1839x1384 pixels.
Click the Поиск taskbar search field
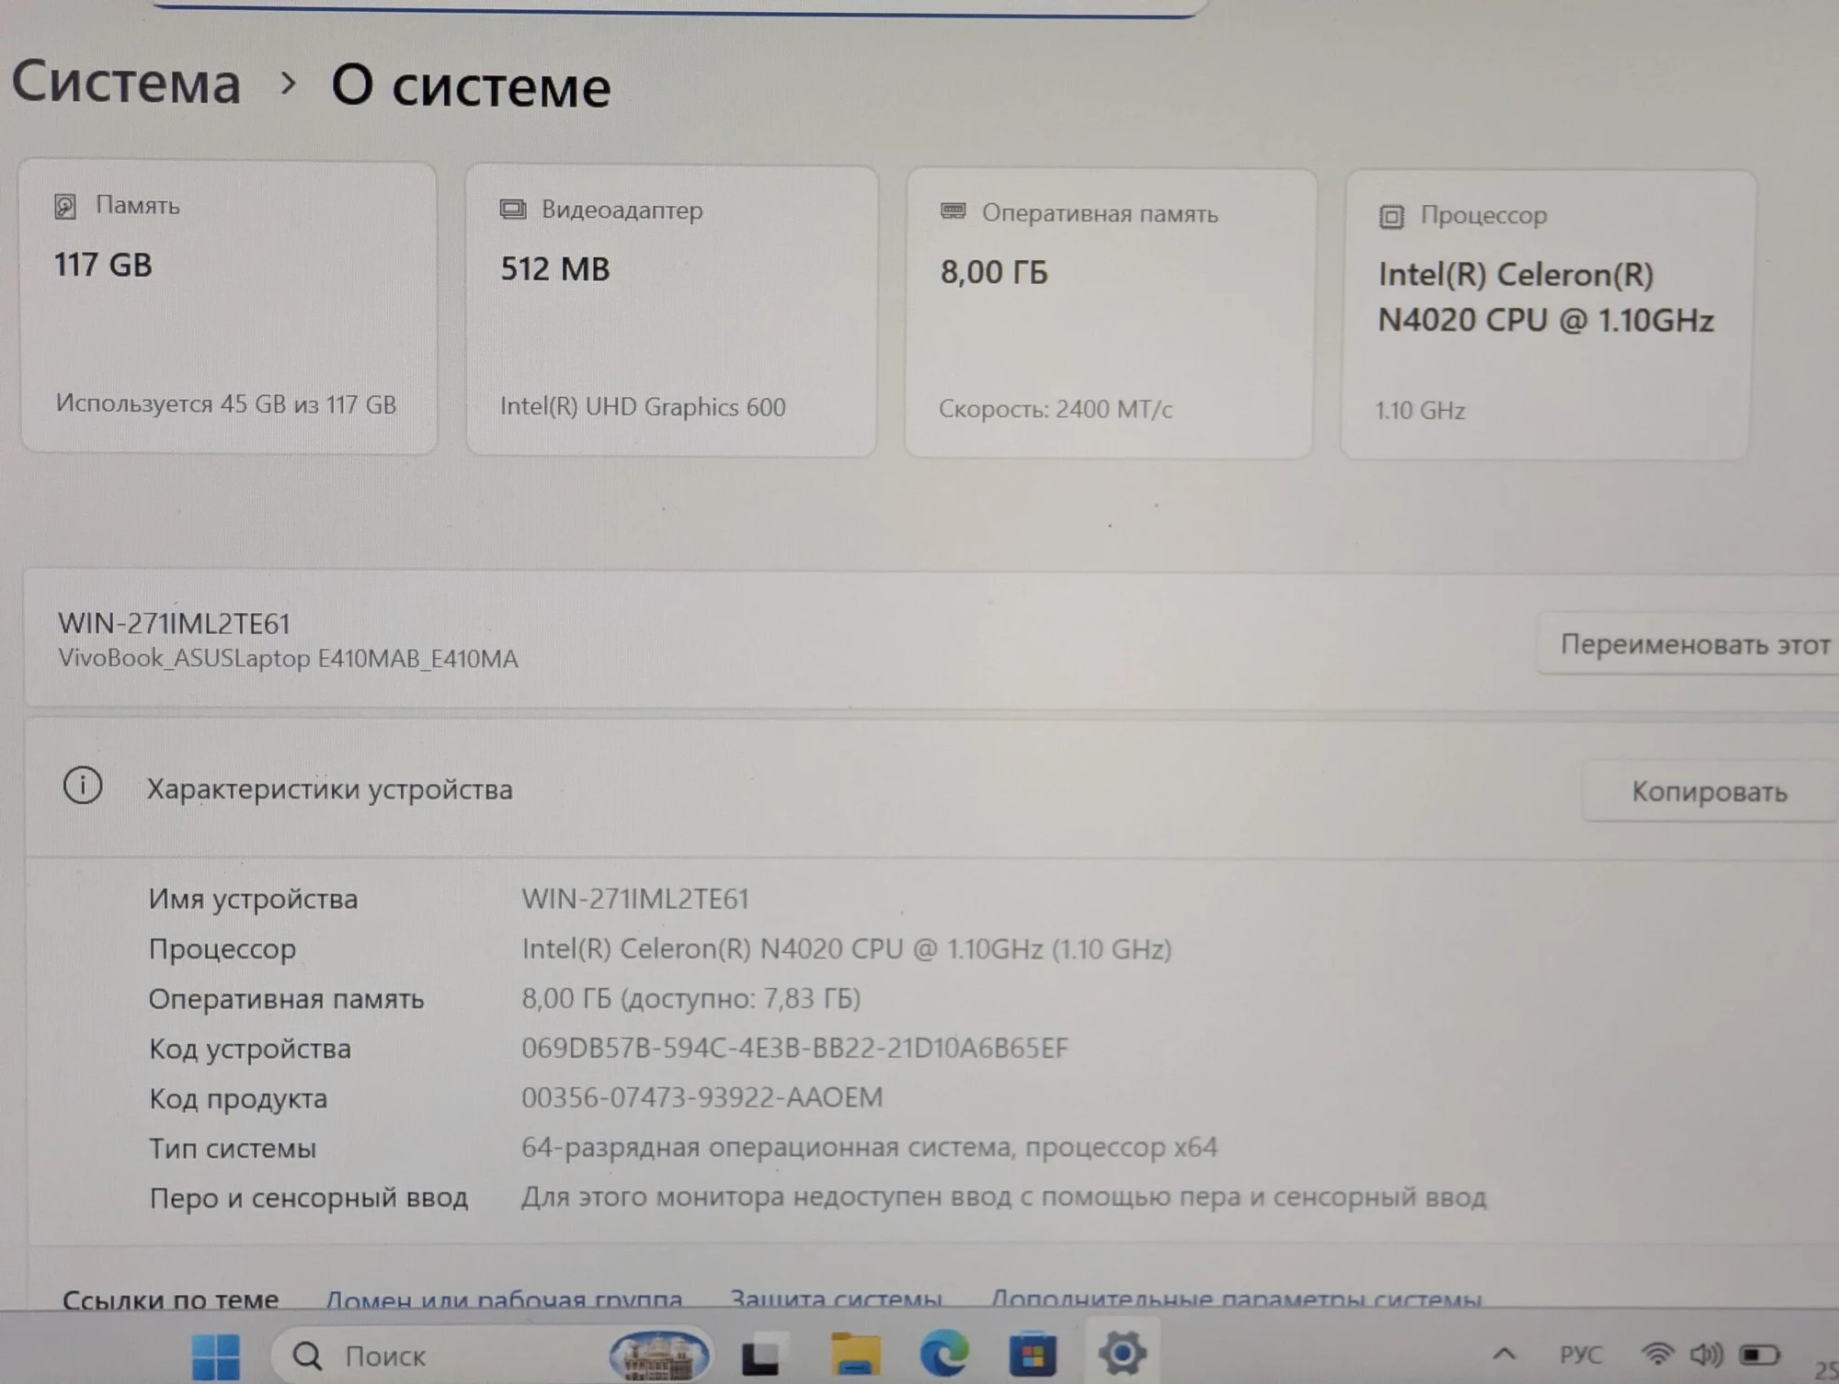coord(492,1356)
